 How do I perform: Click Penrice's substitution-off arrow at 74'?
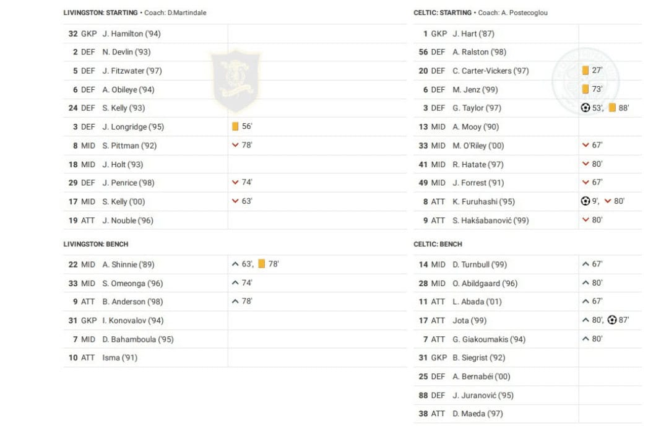(235, 183)
